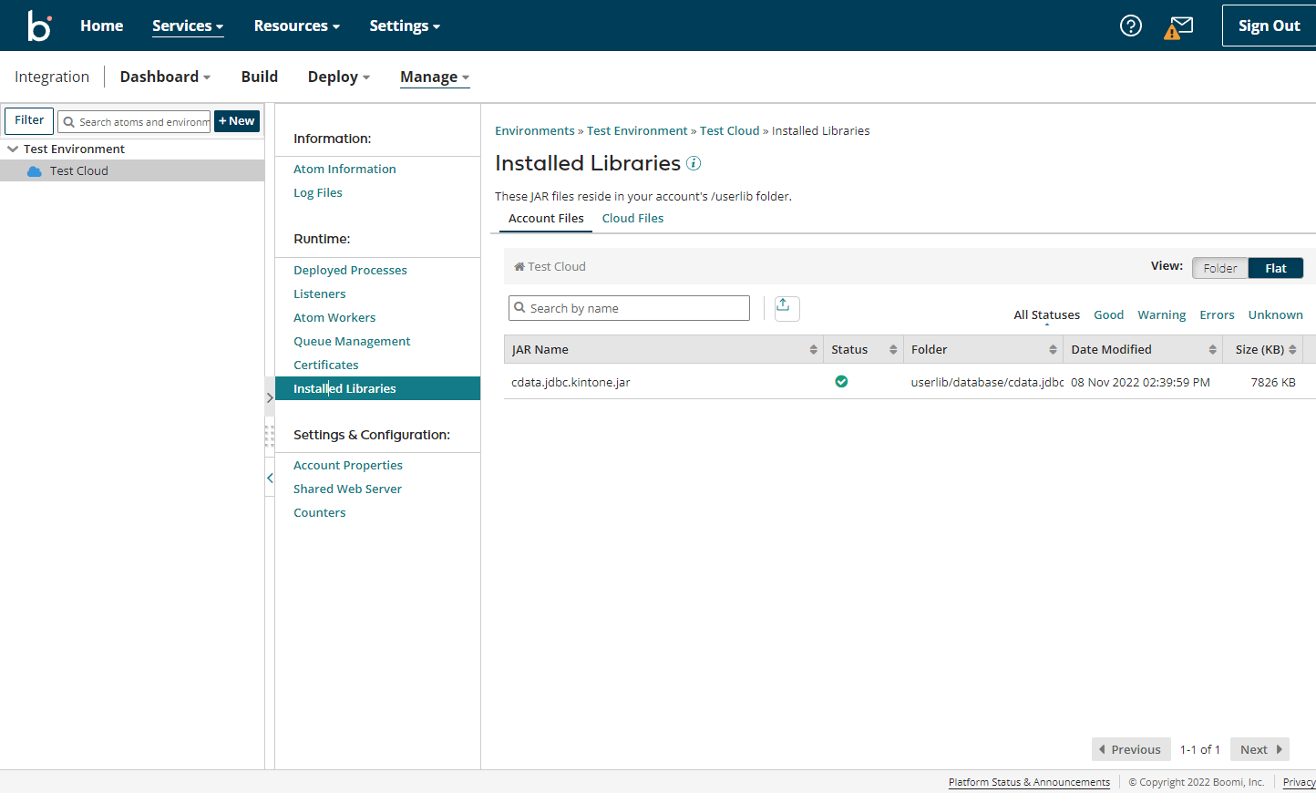Click Test Environment breadcrumb link

click(x=637, y=131)
